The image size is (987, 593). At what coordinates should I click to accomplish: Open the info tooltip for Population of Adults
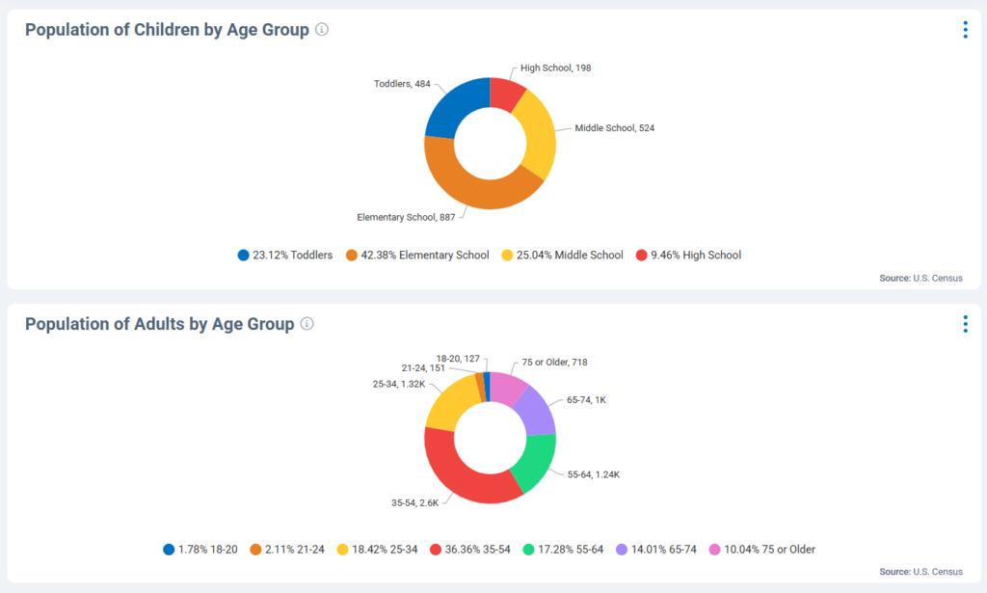click(x=307, y=324)
